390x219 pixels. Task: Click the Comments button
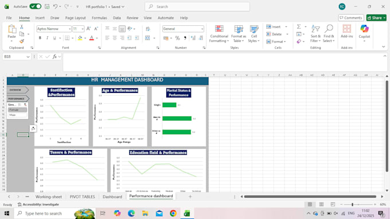[x=351, y=18]
